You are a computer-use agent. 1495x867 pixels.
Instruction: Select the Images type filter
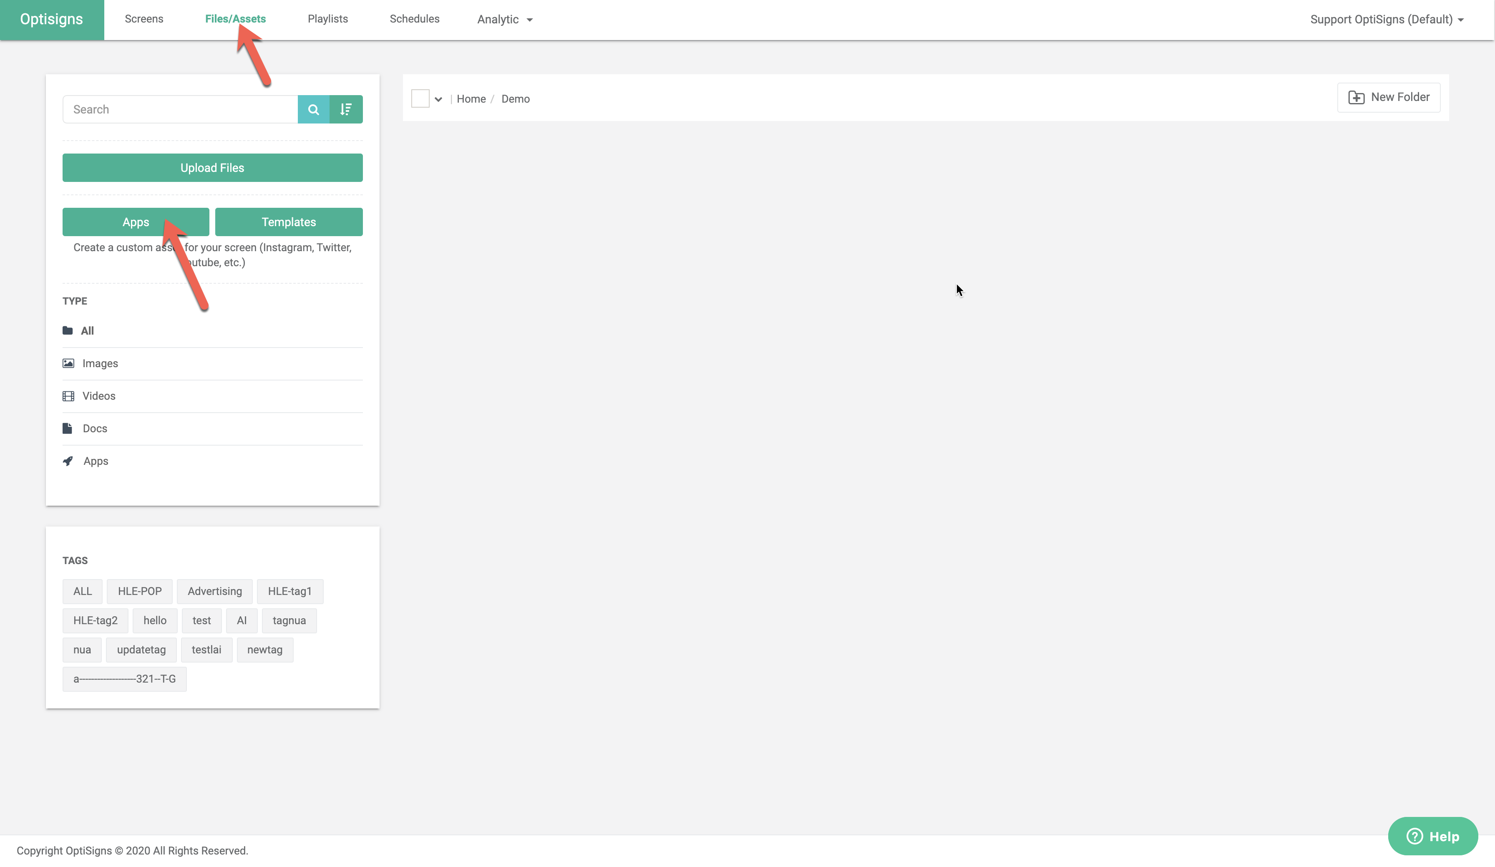click(x=100, y=363)
